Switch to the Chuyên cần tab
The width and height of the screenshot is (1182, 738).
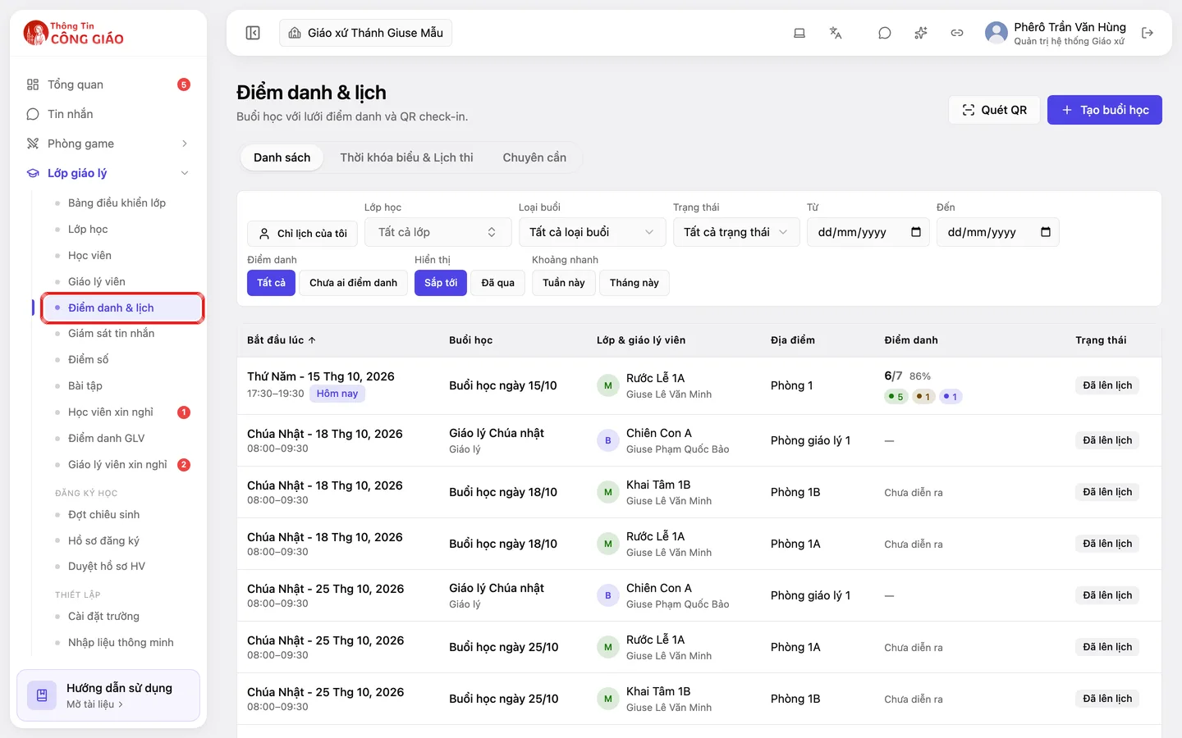tap(534, 157)
